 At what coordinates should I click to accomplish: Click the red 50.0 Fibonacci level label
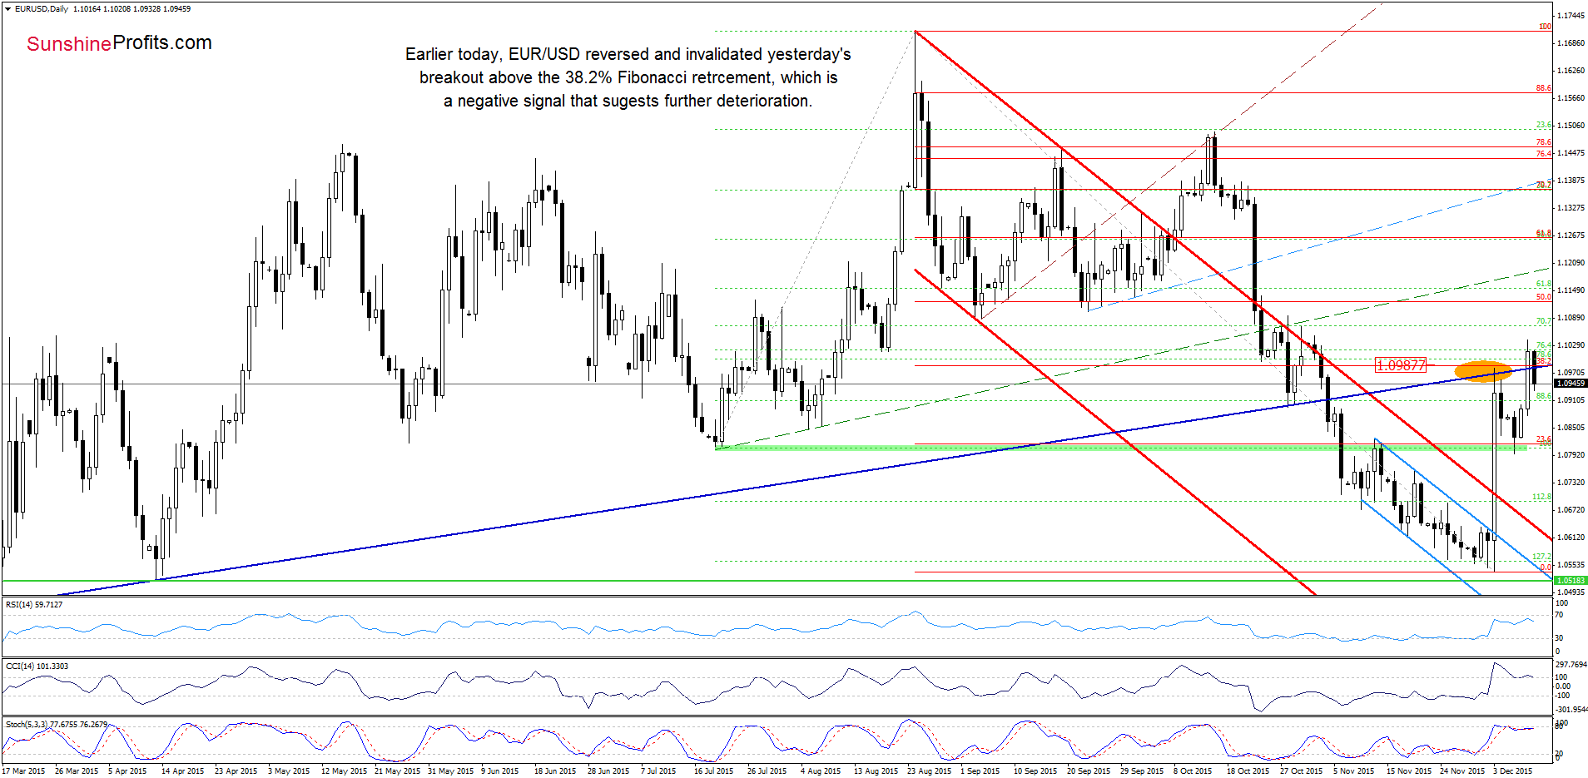click(x=1544, y=297)
